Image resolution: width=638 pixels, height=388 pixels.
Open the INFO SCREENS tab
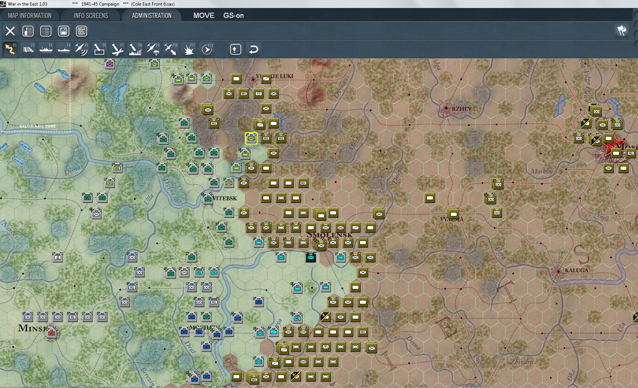click(x=90, y=16)
